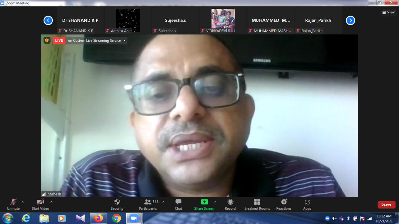Expand video options arrow beside Start Video
399x224 pixels.
coord(51,202)
